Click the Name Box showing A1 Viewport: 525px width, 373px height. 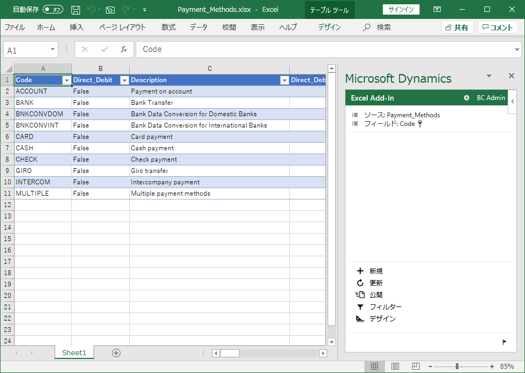27,50
